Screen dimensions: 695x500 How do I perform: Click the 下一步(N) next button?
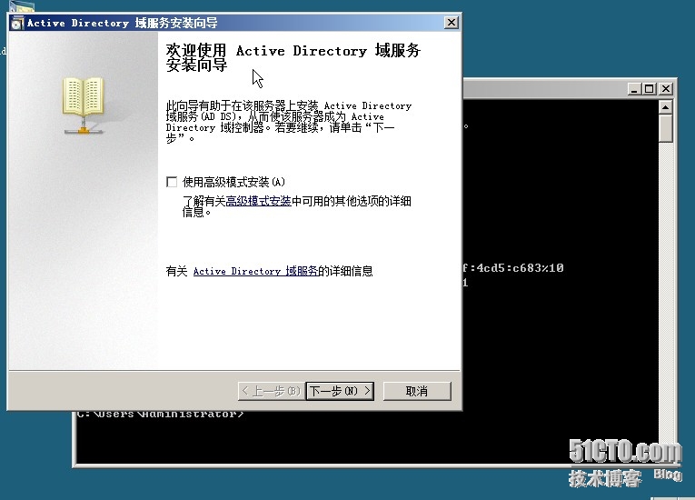coord(340,391)
